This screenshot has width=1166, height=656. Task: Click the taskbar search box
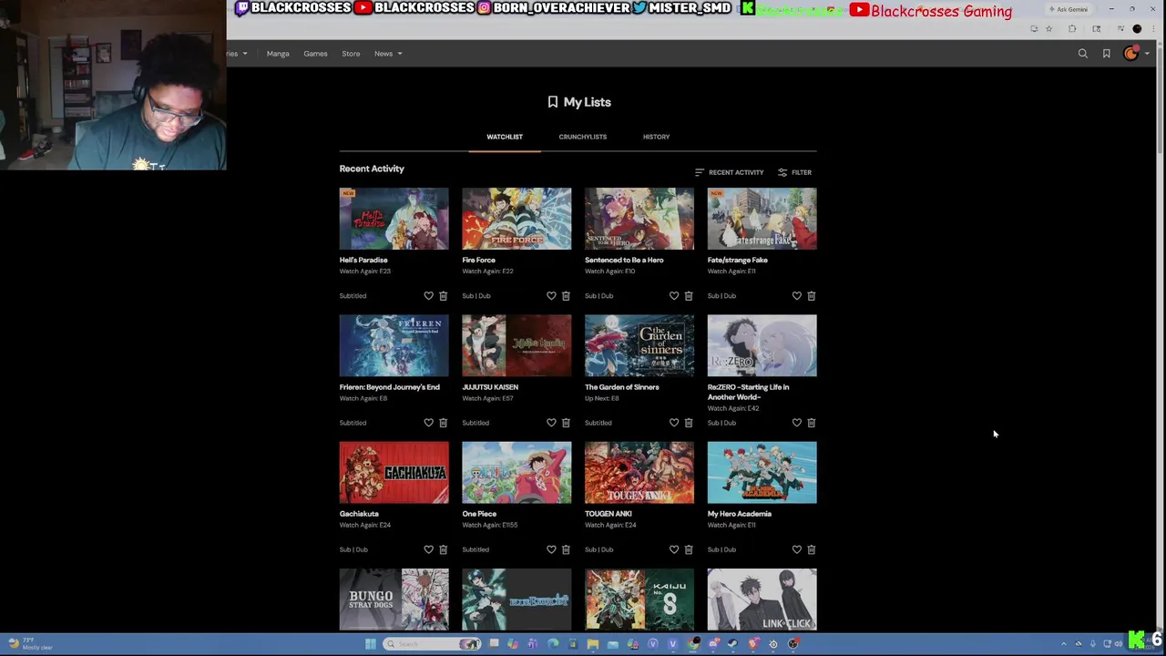(x=433, y=644)
